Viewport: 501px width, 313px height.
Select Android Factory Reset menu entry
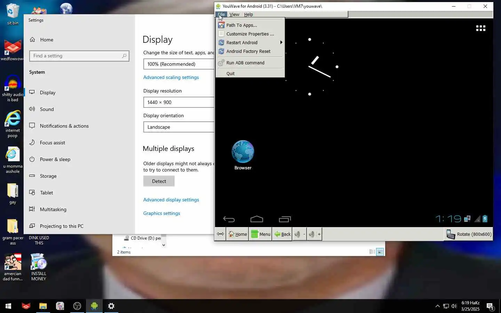pyautogui.click(x=250, y=51)
